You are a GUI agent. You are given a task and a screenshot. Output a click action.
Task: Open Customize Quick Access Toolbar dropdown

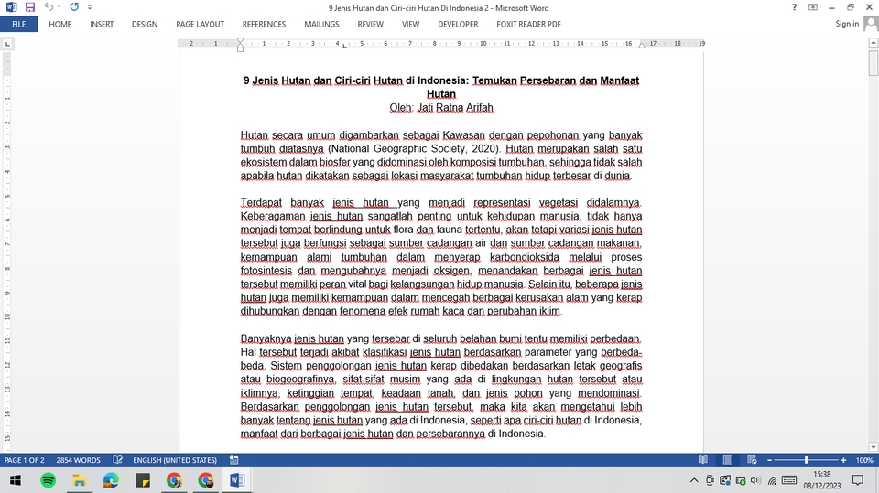coord(90,8)
